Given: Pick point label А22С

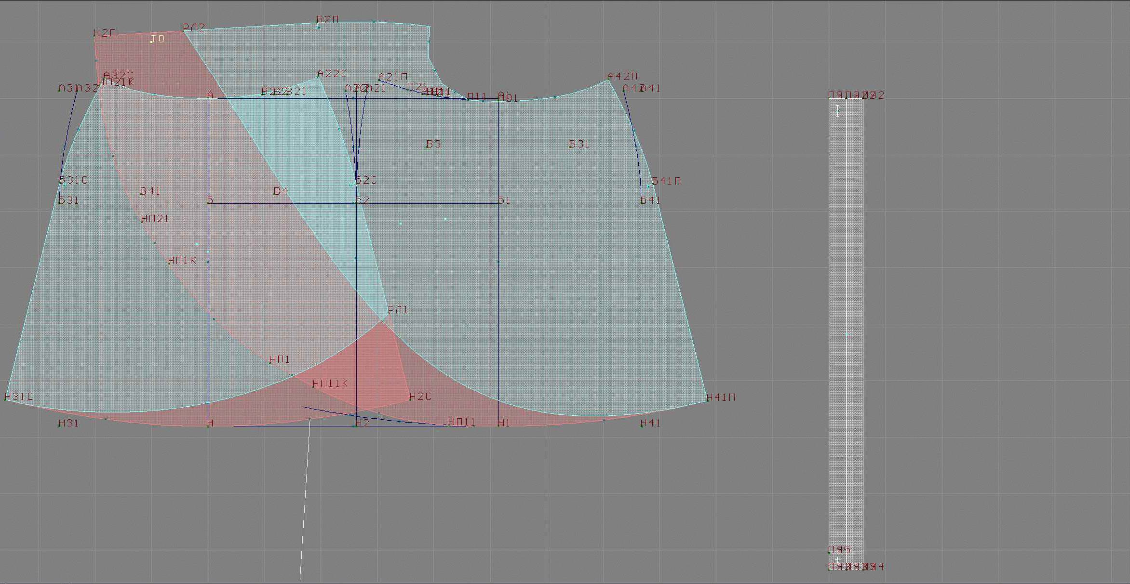Looking at the screenshot, I should 332,73.
